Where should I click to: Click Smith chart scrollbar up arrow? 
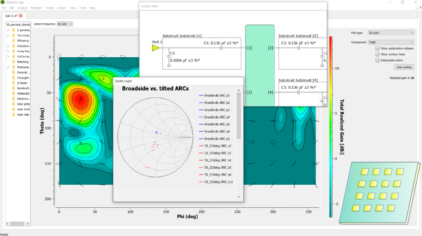pos(238,90)
